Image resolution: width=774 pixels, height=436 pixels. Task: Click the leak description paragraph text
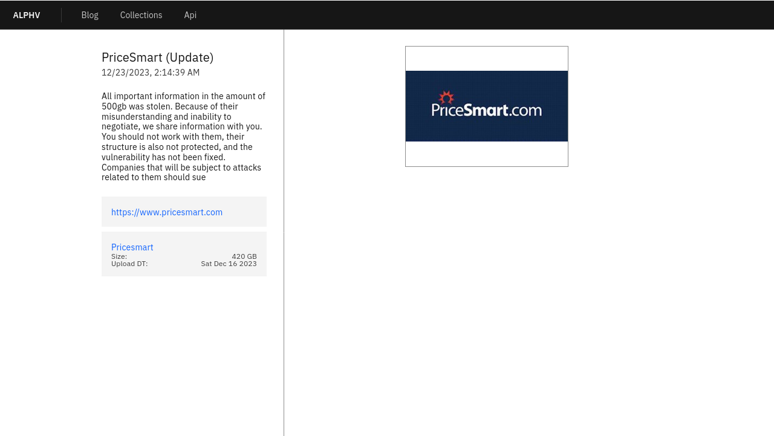184,137
